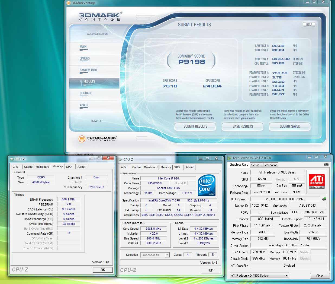This screenshot has width=335, height=284.
Task: Switch to Sensors tab in GPU-Z
Action: (256, 165)
